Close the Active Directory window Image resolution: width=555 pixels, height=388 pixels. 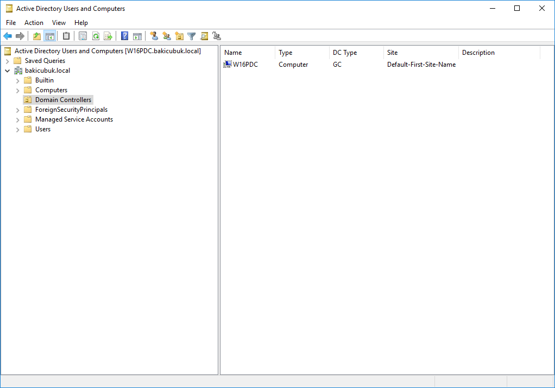tap(541, 8)
